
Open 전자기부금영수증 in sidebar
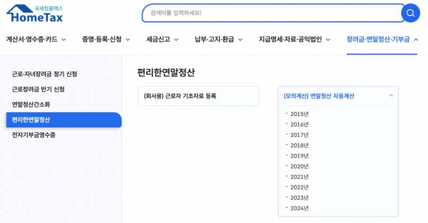34,135
